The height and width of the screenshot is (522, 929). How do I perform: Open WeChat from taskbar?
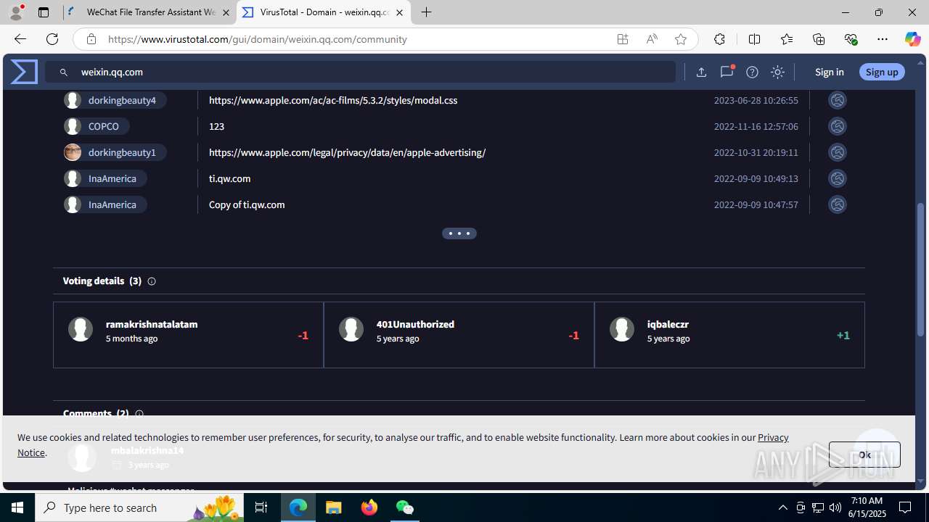pyautogui.click(x=404, y=507)
